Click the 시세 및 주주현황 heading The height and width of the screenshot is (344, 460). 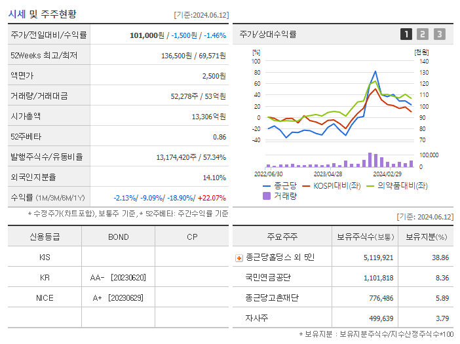42,14
